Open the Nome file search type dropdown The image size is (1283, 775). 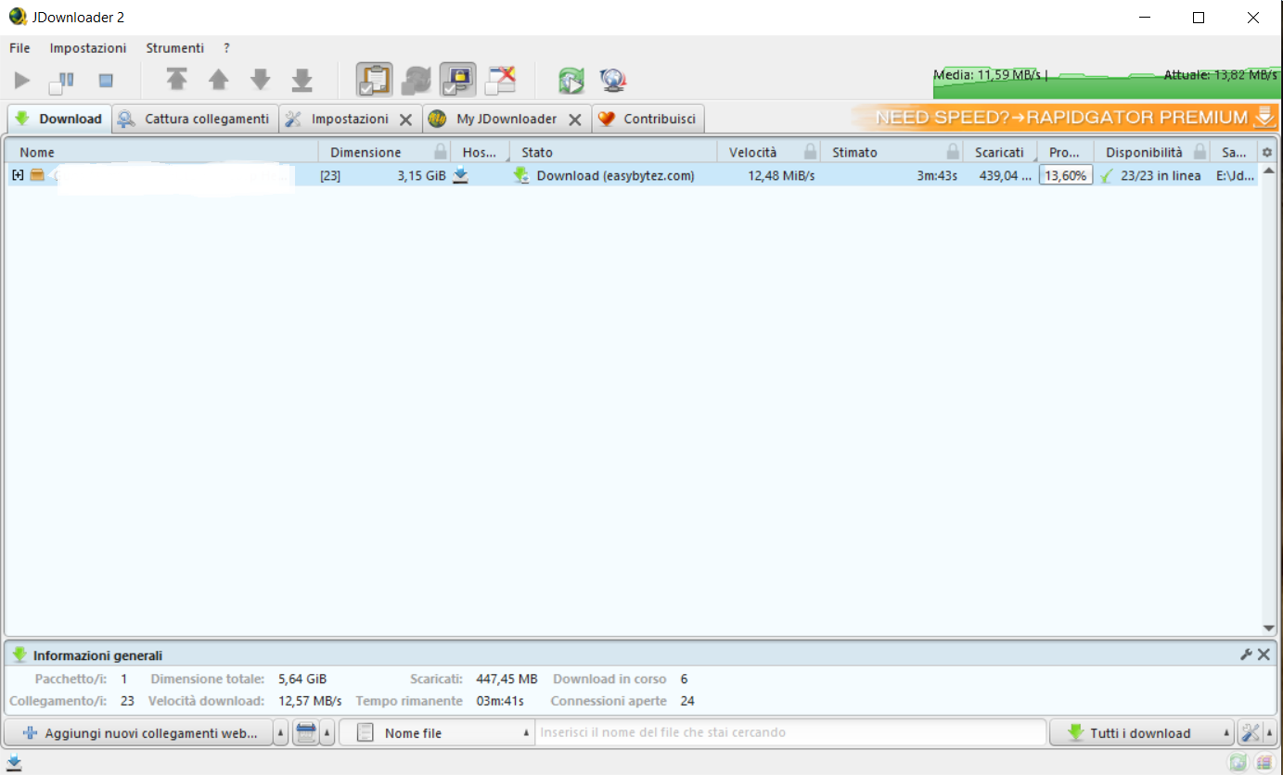tap(437, 733)
